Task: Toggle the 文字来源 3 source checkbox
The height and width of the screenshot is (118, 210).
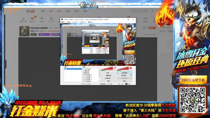Action: tap(84, 80)
